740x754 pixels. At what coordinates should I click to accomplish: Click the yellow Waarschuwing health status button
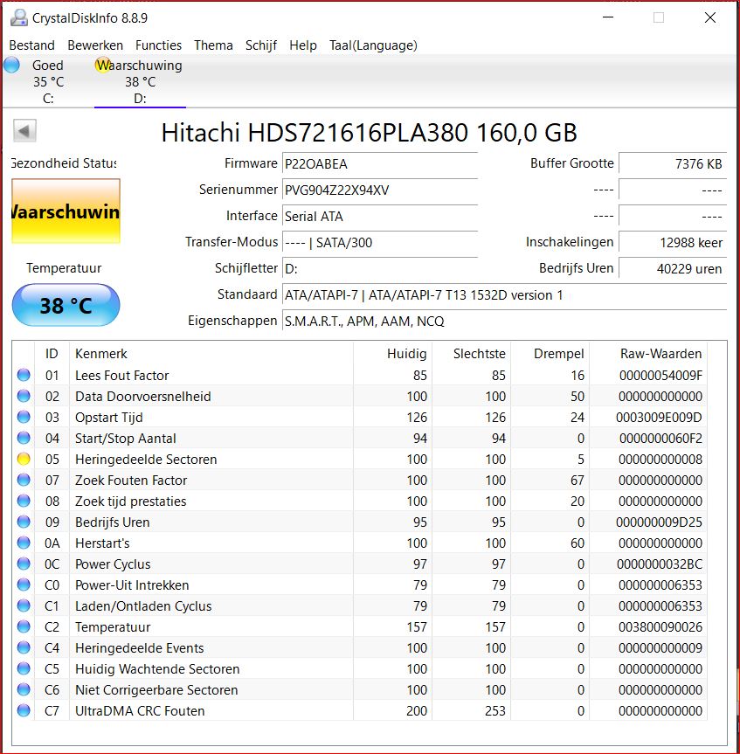point(66,211)
